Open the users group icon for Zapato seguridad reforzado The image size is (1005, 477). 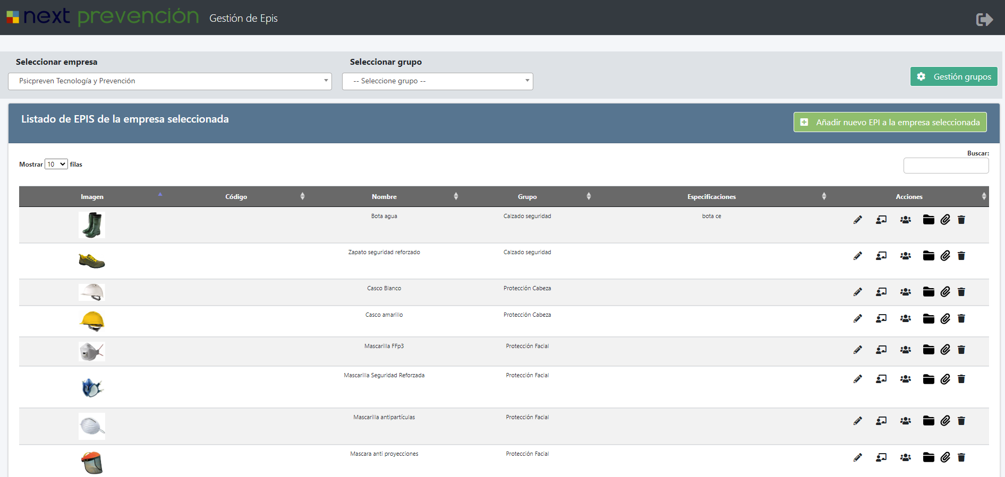pyautogui.click(x=906, y=256)
